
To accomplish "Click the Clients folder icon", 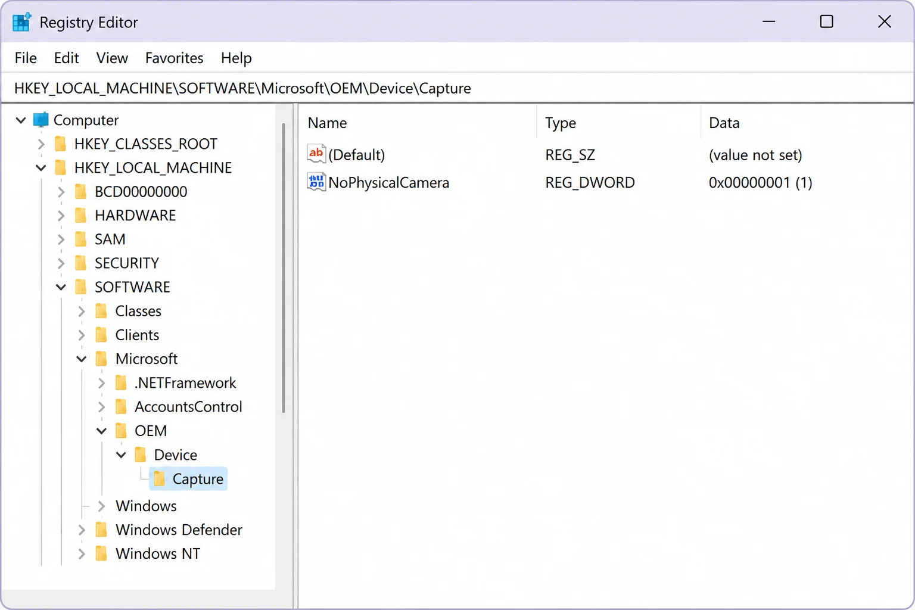I will click(x=101, y=335).
